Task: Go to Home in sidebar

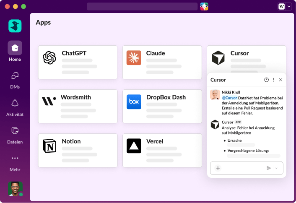Action: coord(15,51)
